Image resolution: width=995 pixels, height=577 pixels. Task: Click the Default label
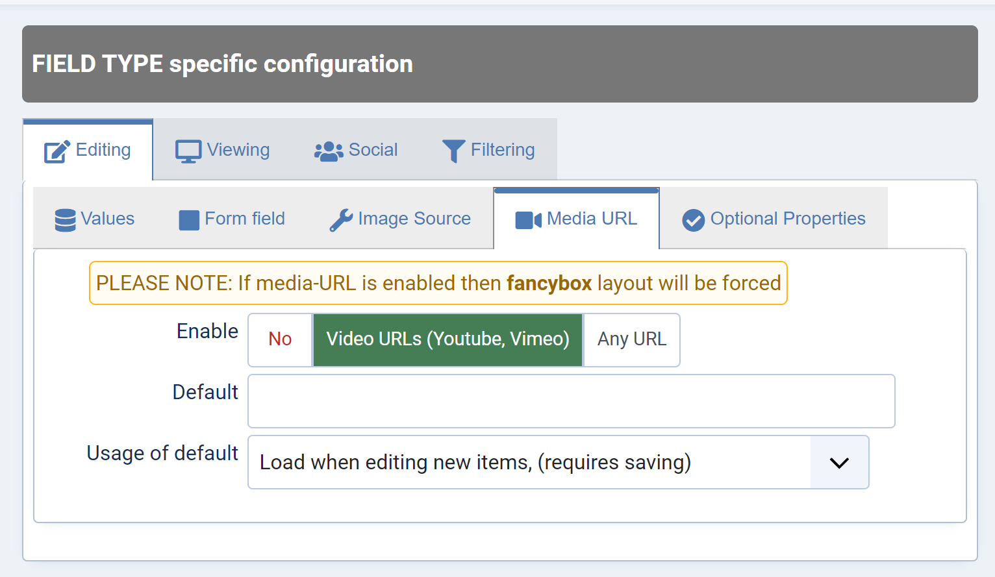(205, 392)
